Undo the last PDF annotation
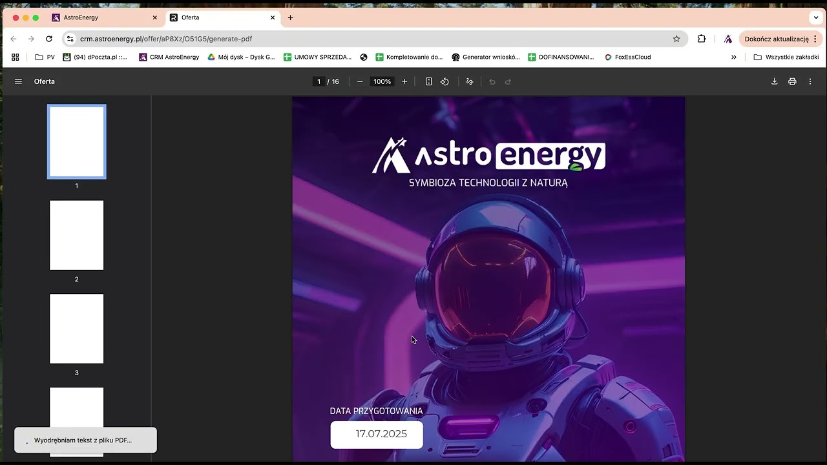The height and width of the screenshot is (465, 827). (492, 81)
